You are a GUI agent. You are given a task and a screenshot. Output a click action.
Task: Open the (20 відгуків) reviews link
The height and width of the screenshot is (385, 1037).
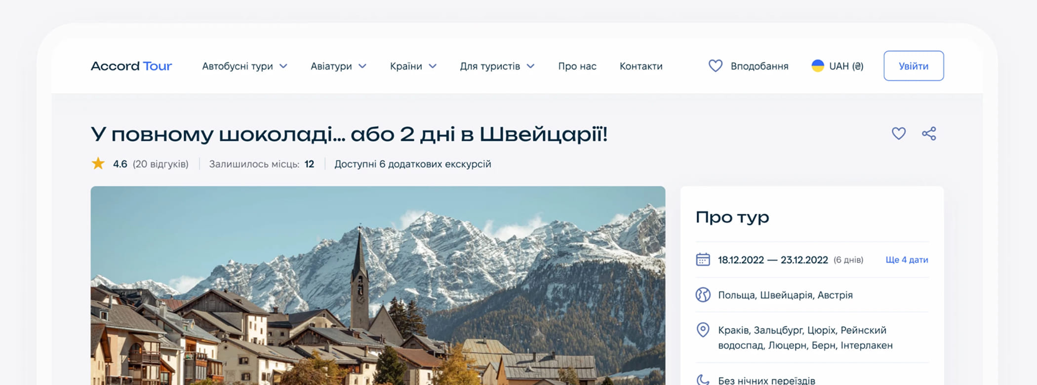(x=160, y=164)
